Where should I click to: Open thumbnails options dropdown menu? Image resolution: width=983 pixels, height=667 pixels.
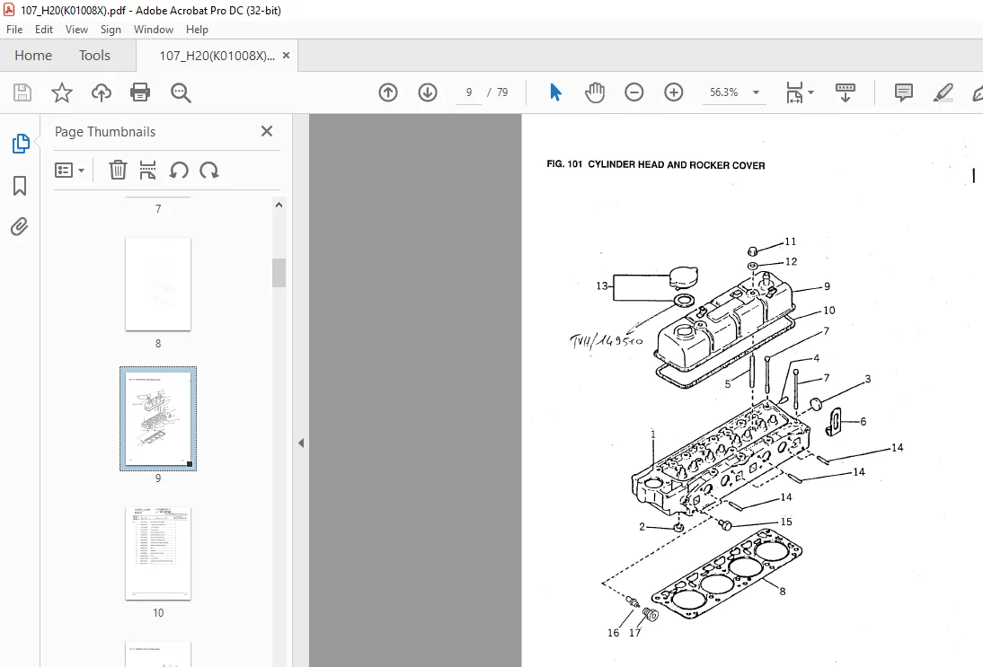[x=69, y=170]
